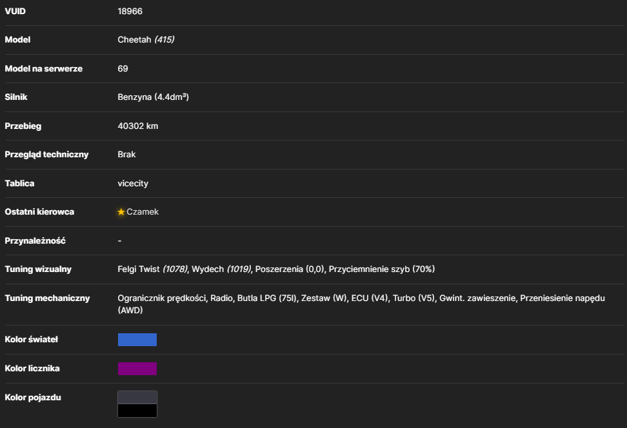Click the Kolor świateł label
This screenshot has height=428, width=627.
(x=31, y=340)
